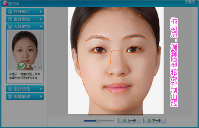Image resolution: width=199 pixels, height=128 pixels.
Task: Click the green checkmark 正确图片 icon
Action: tap(22, 66)
